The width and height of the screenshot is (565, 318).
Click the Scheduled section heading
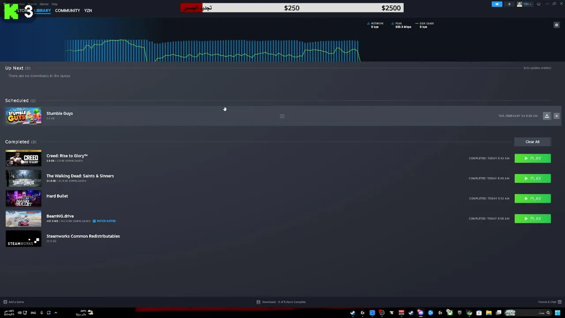click(x=20, y=101)
